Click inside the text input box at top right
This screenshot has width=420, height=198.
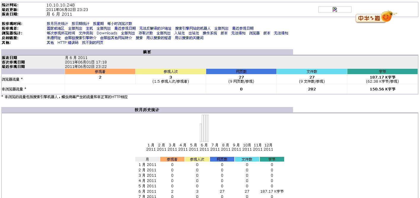329,9
